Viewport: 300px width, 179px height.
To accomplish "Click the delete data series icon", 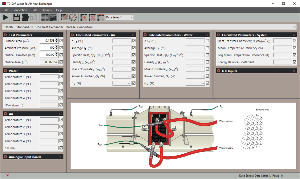I will click(x=92, y=17).
